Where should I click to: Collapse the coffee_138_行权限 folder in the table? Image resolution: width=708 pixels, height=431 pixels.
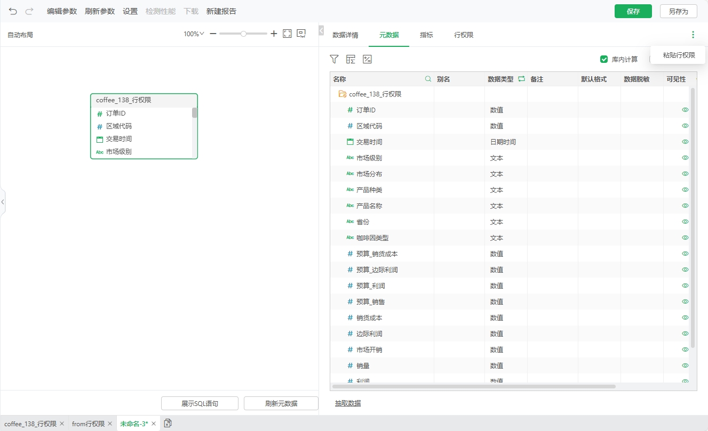pyautogui.click(x=342, y=94)
